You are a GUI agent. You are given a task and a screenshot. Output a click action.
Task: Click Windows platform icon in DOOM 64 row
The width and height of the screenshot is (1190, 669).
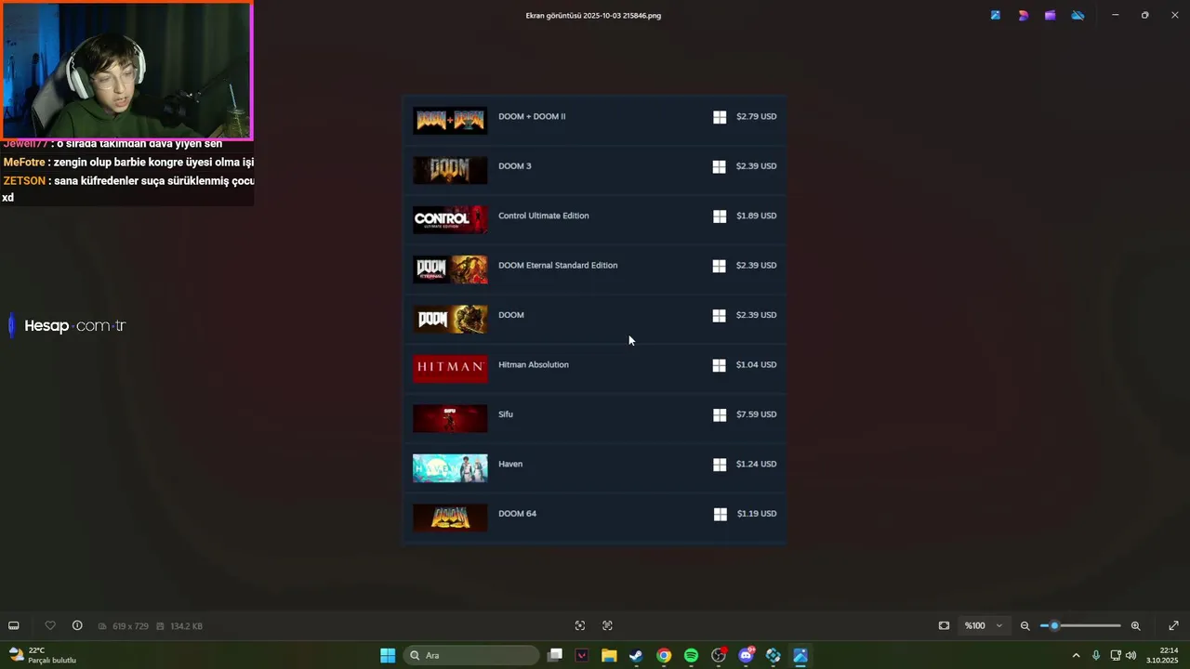coord(720,514)
